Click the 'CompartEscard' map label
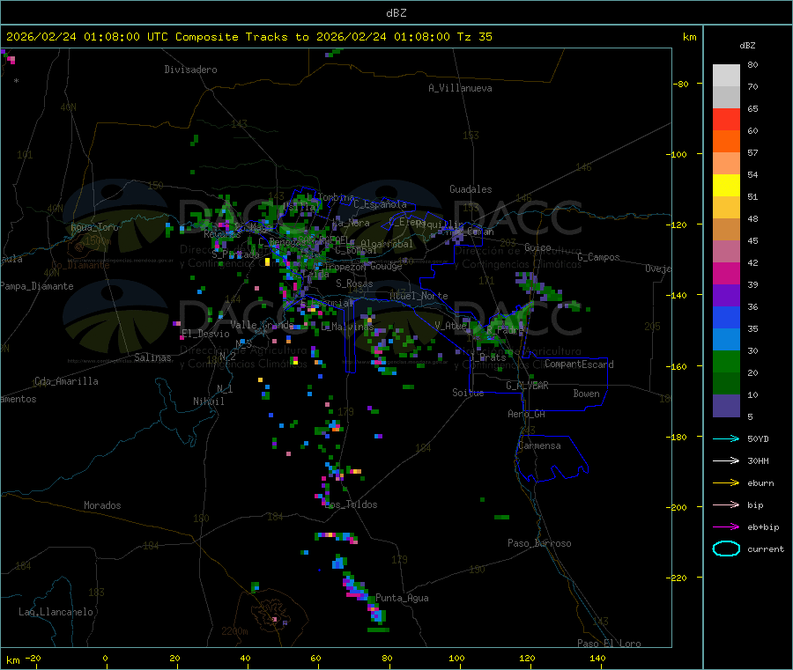 pos(580,364)
